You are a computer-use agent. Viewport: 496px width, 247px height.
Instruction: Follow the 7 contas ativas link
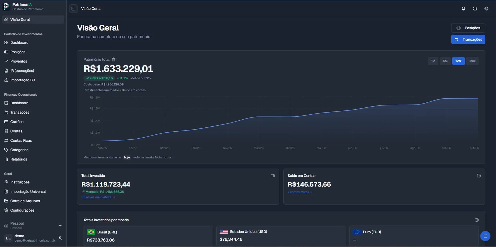(x=300, y=192)
